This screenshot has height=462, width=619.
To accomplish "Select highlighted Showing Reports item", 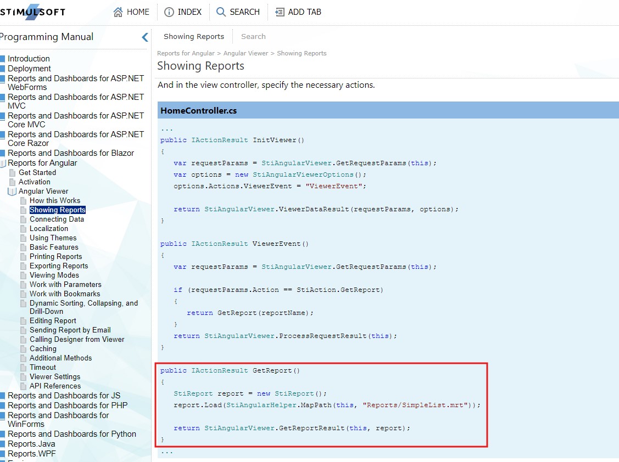I will [58, 210].
